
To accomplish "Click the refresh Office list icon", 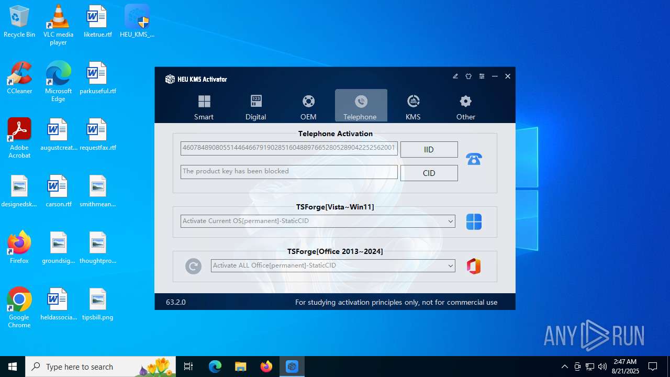I will pyautogui.click(x=193, y=266).
